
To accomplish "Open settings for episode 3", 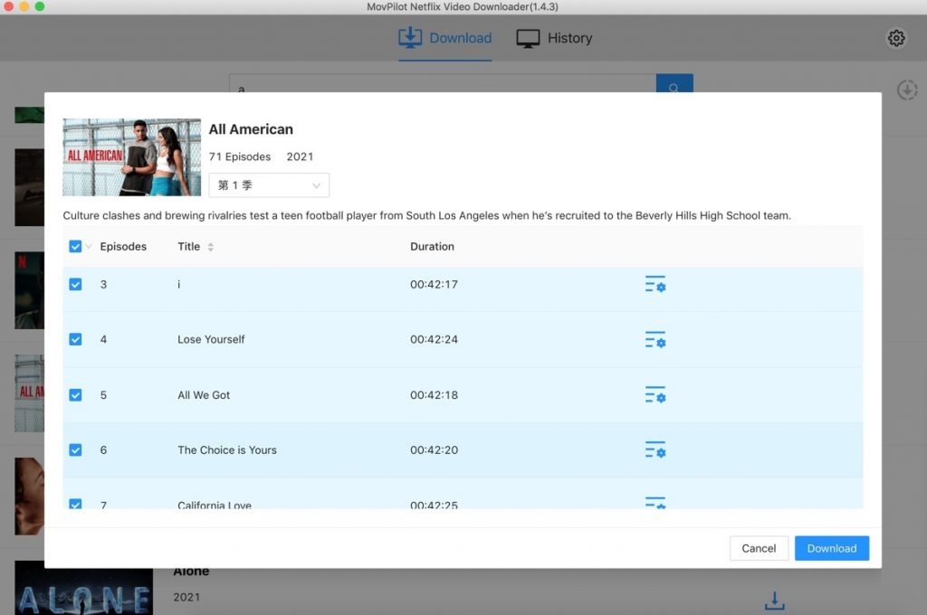I will tap(655, 284).
